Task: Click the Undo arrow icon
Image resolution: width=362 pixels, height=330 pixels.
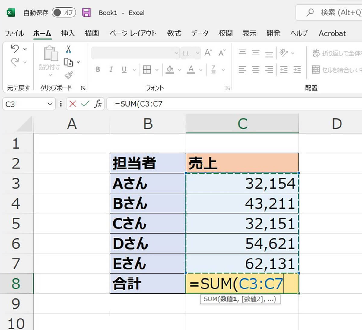Action: pyautogui.click(x=15, y=49)
